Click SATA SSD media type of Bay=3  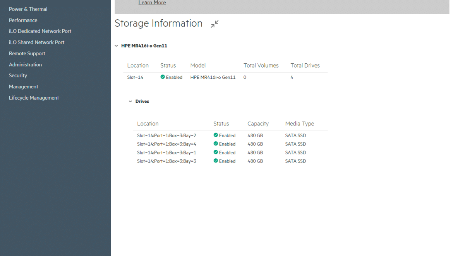click(295, 161)
